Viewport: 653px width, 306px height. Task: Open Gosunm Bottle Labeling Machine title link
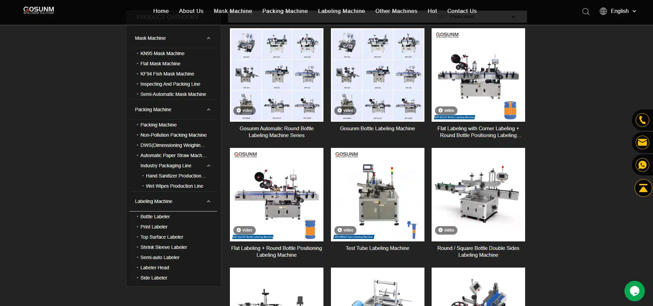click(378, 129)
